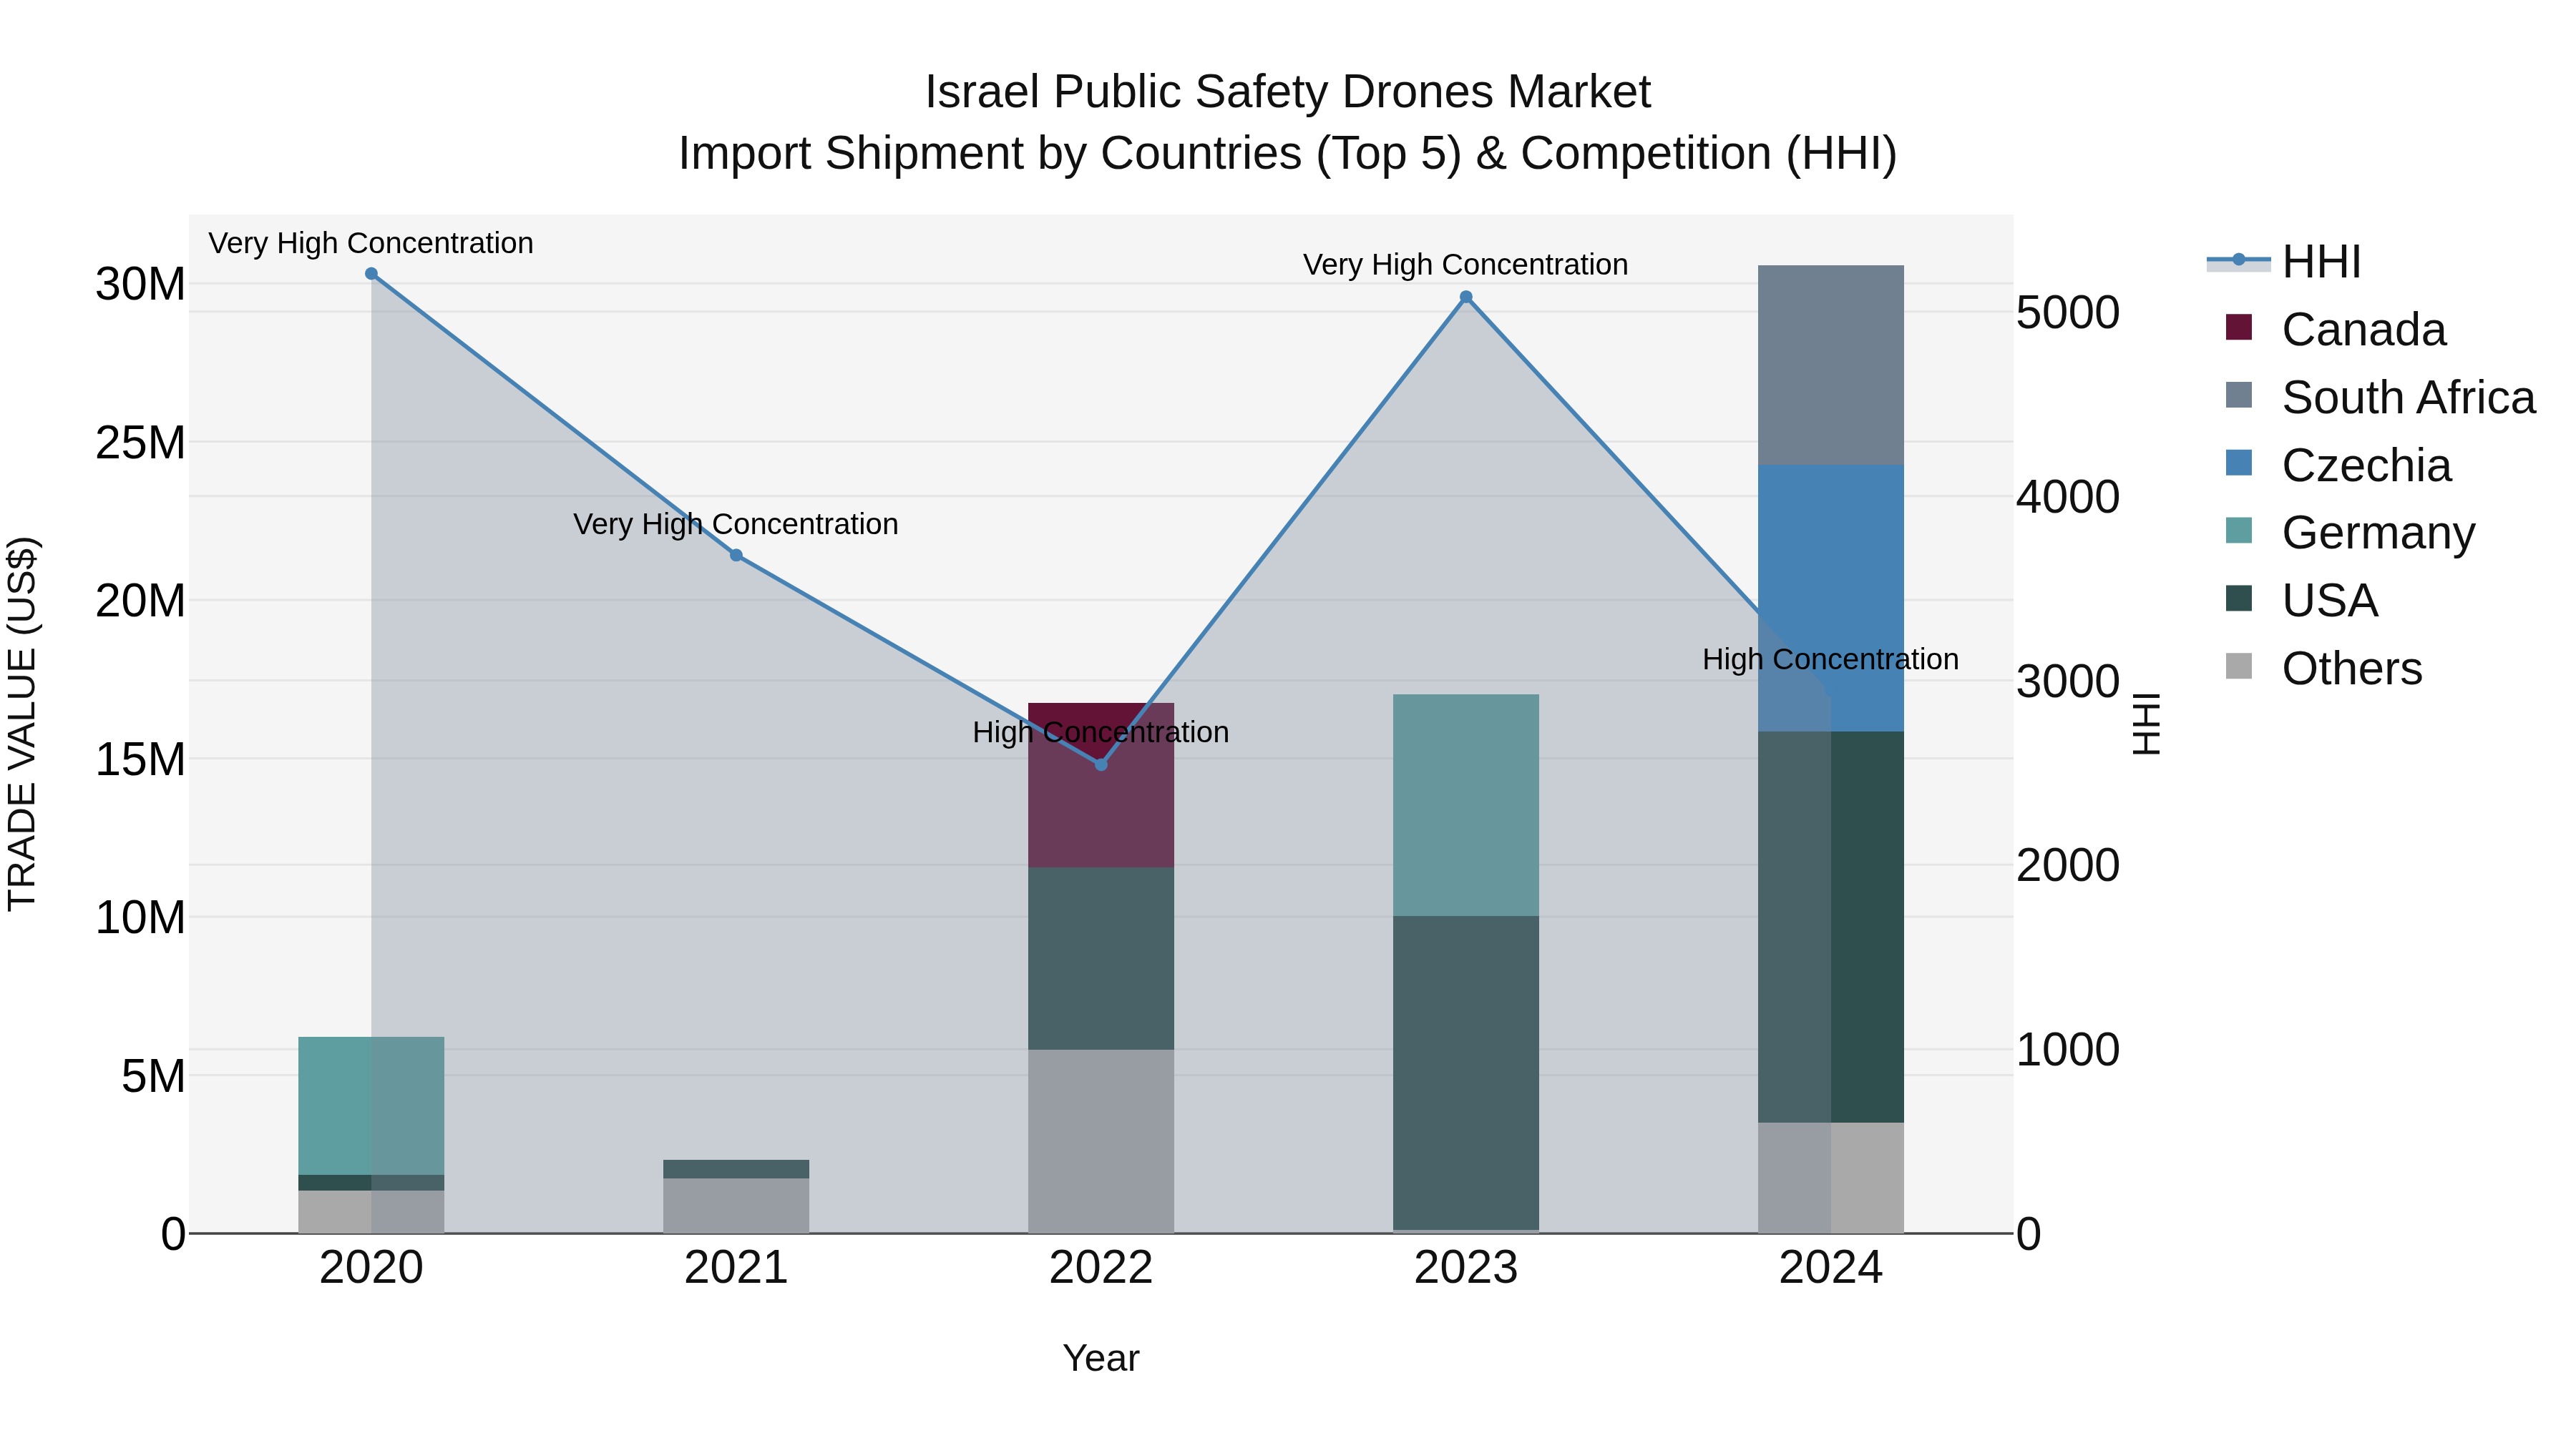Click the Canada legend color swatch
2576x1448 pixels.
(2239, 327)
